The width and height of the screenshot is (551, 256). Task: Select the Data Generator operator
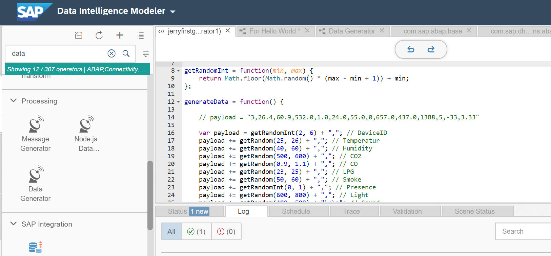(36, 184)
